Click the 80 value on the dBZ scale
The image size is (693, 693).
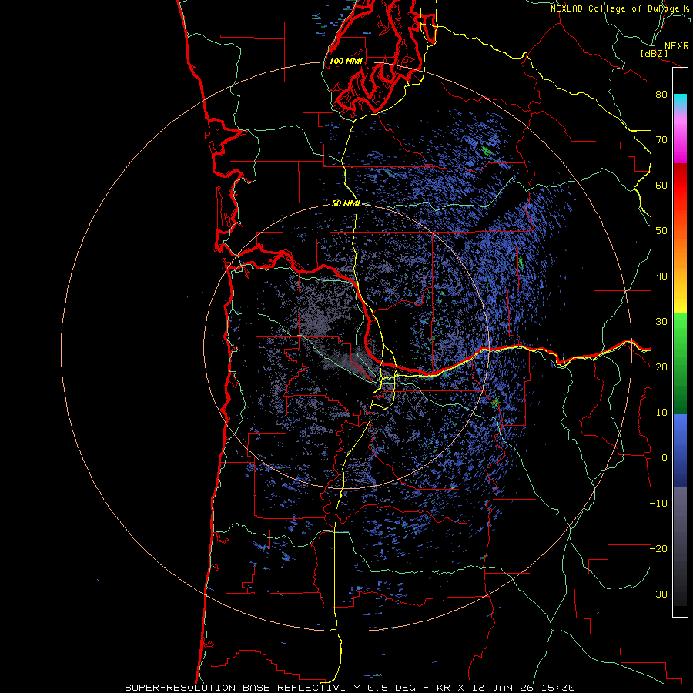coord(661,94)
